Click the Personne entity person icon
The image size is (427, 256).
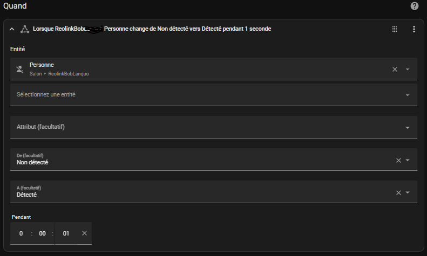(20, 70)
